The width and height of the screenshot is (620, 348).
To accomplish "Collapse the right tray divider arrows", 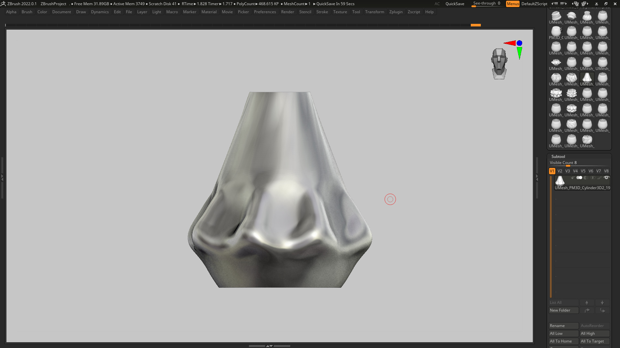I will [537, 177].
